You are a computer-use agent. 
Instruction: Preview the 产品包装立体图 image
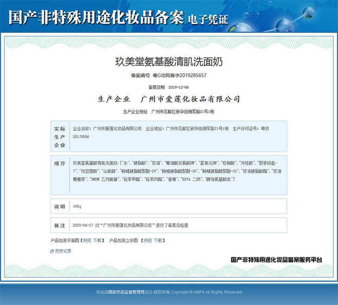pyautogui.click(x=147, y=240)
